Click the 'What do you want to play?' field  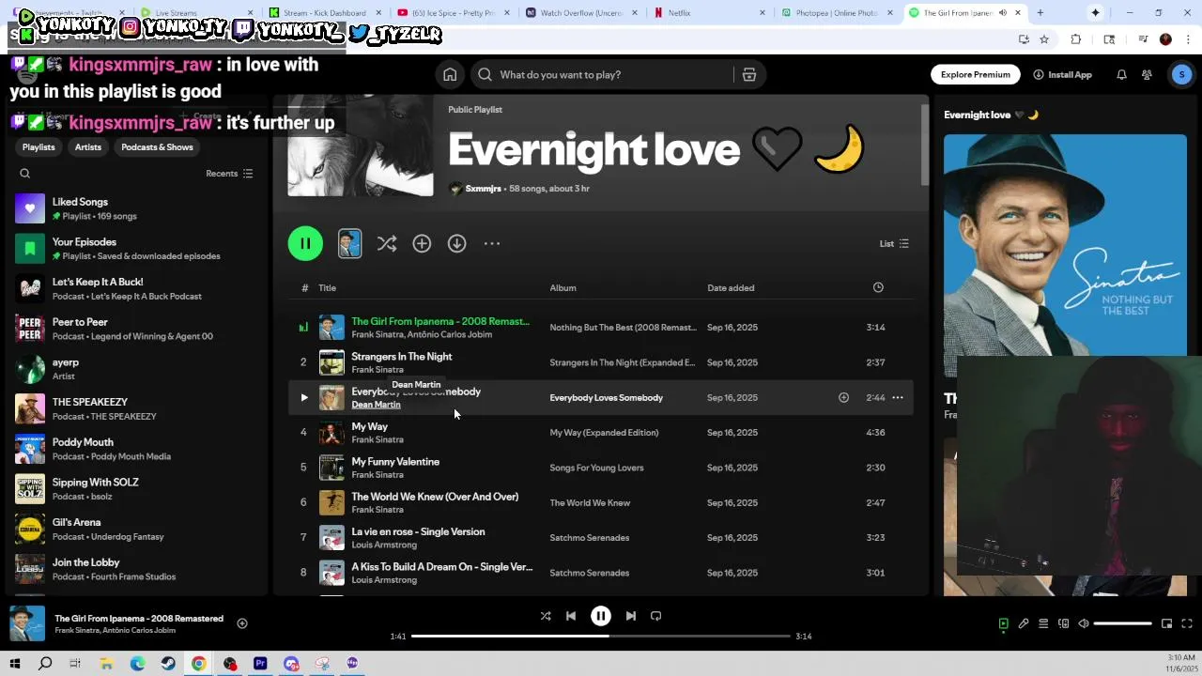(601, 75)
